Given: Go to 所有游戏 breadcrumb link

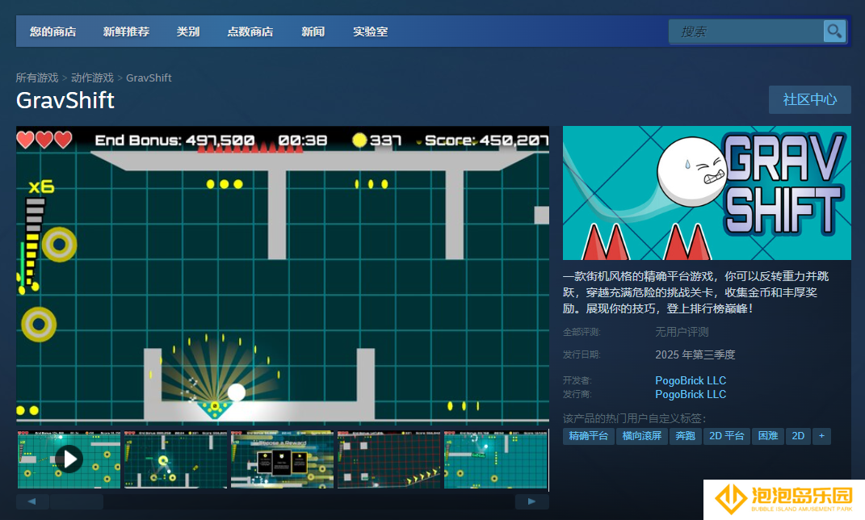Looking at the screenshot, I should click(x=37, y=78).
